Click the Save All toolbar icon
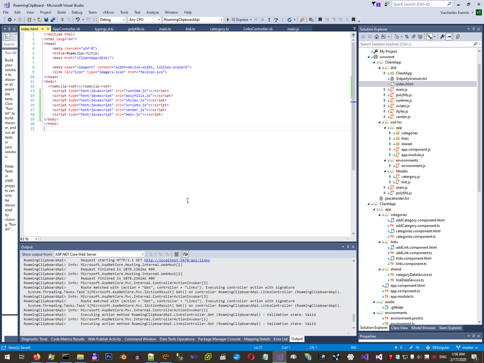484x363 pixels. (52, 20)
